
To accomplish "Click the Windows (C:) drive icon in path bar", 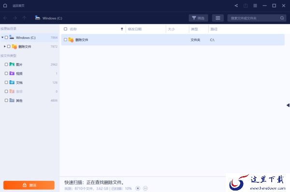I will [x=38, y=18].
